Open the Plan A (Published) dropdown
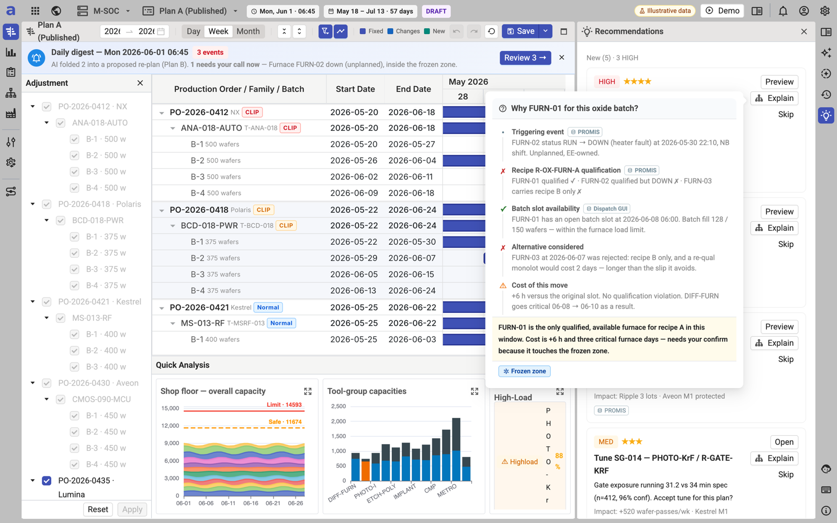The width and height of the screenshot is (837, 523). pyautogui.click(x=191, y=11)
